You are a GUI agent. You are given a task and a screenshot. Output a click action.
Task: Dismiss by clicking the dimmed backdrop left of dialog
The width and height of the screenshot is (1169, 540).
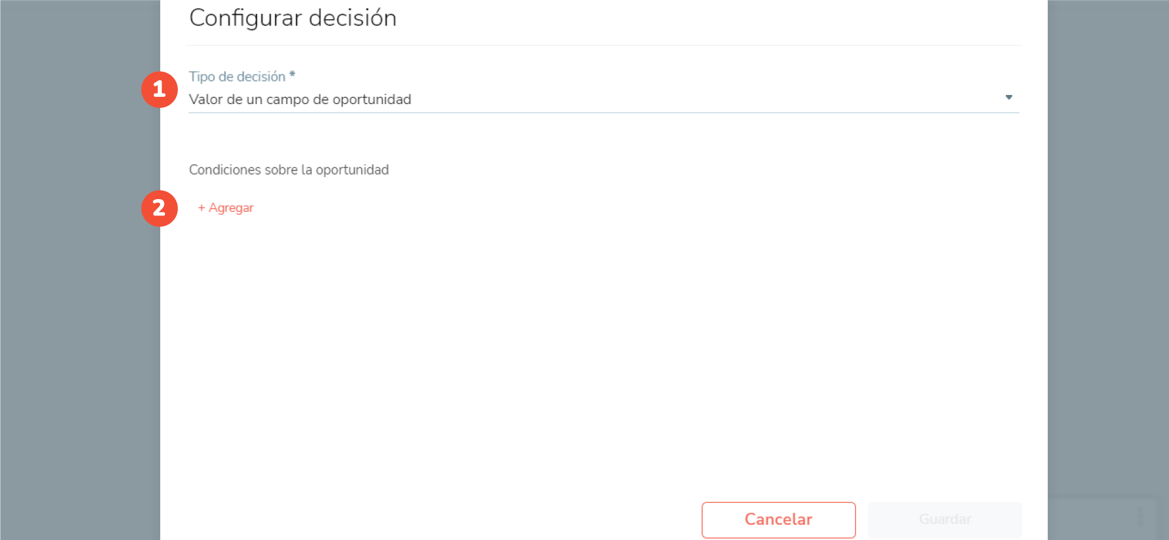click(x=79, y=304)
